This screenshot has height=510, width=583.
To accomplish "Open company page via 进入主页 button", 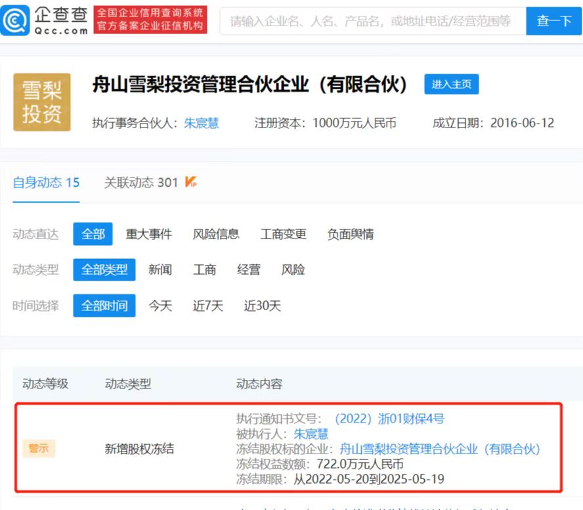I will click(452, 84).
